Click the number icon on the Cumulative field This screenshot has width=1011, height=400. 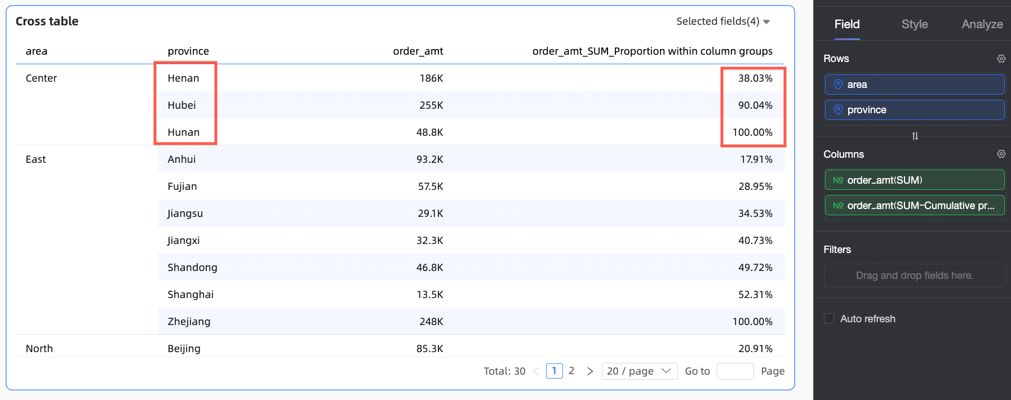click(838, 206)
